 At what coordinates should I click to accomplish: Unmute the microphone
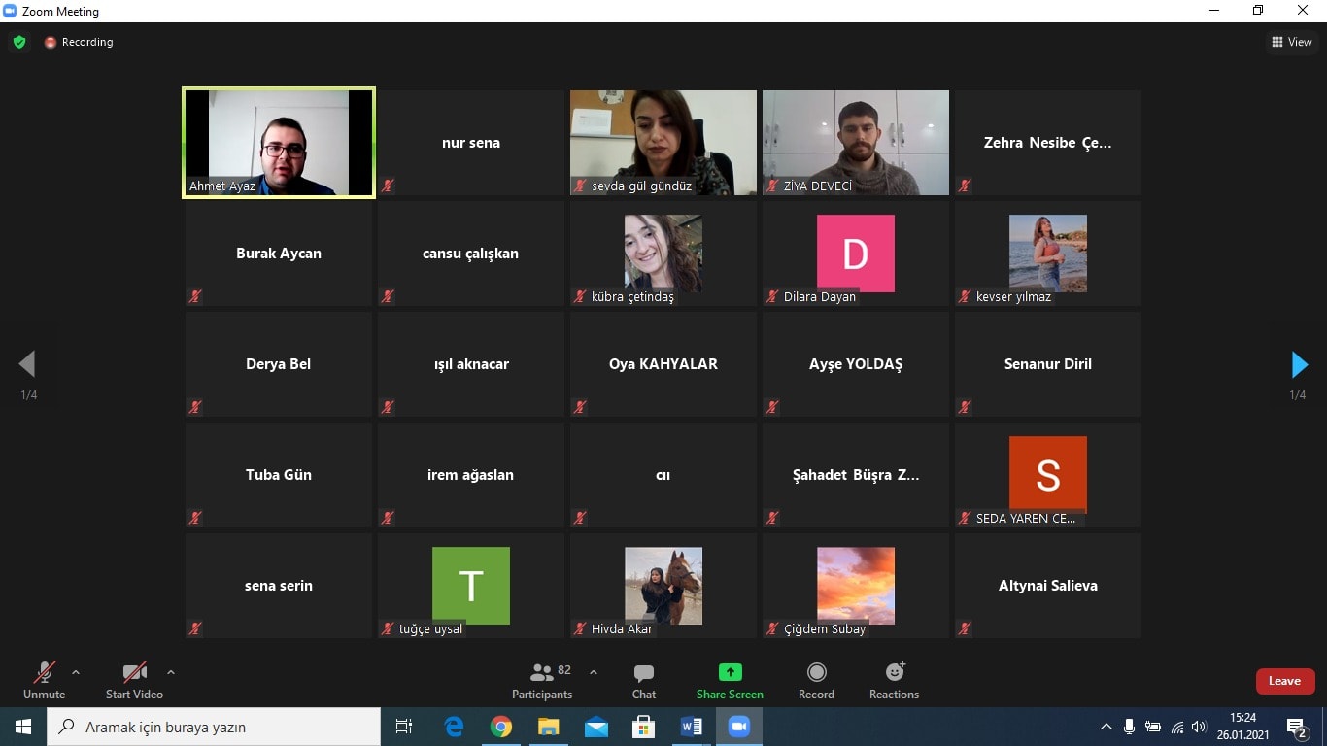point(44,681)
